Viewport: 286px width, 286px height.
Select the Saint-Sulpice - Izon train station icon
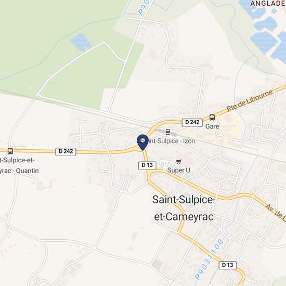pyautogui.click(x=168, y=132)
